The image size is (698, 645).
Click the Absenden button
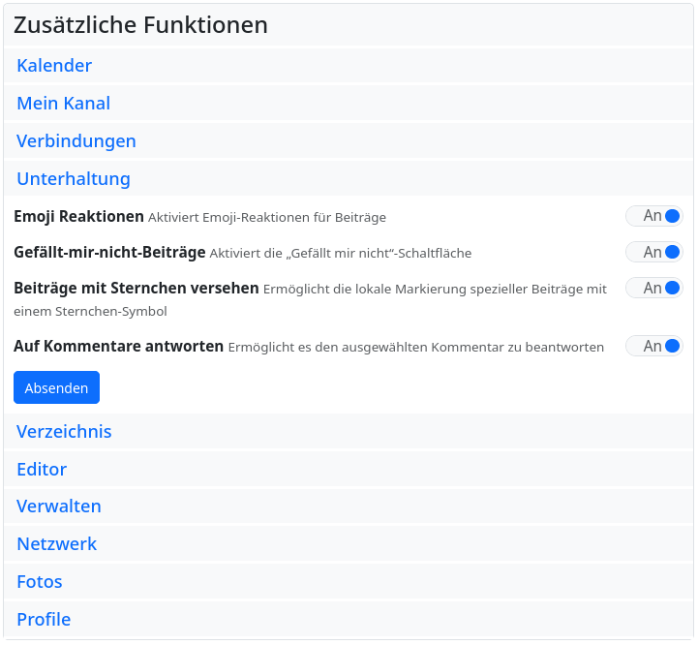pos(56,387)
